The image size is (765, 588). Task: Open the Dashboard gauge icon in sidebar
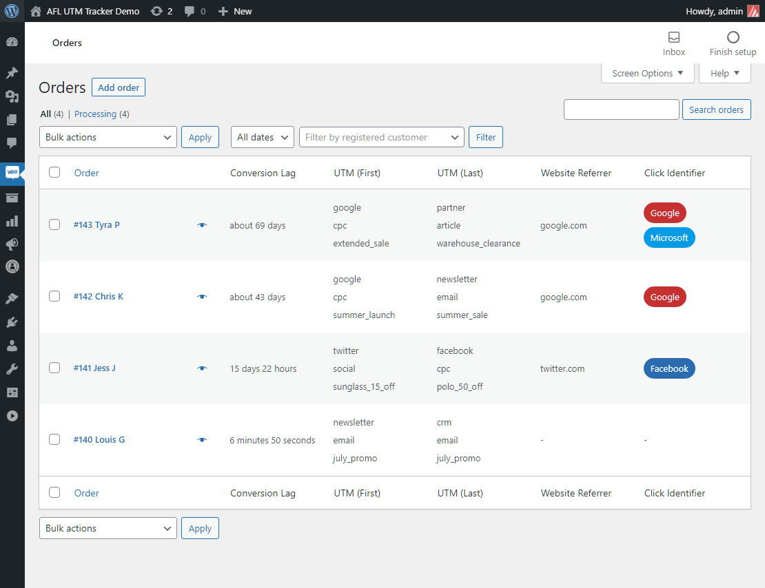(x=12, y=43)
